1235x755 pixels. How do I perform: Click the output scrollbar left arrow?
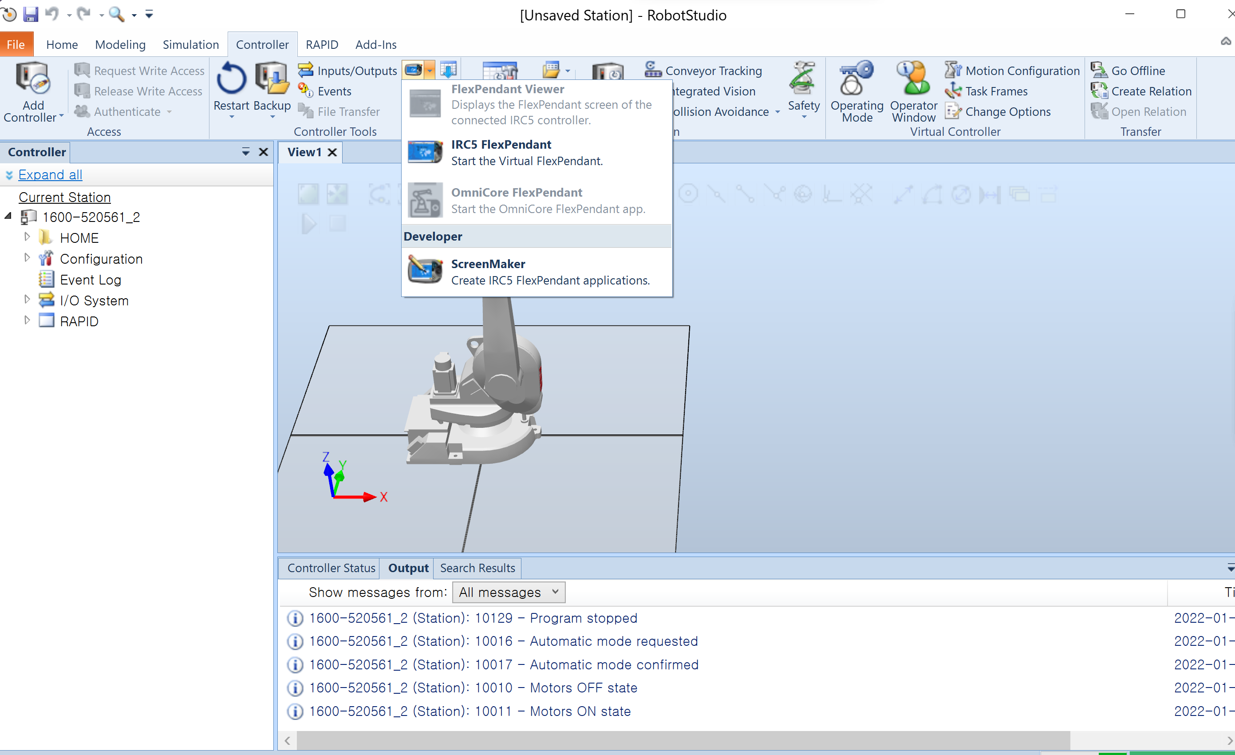[287, 740]
